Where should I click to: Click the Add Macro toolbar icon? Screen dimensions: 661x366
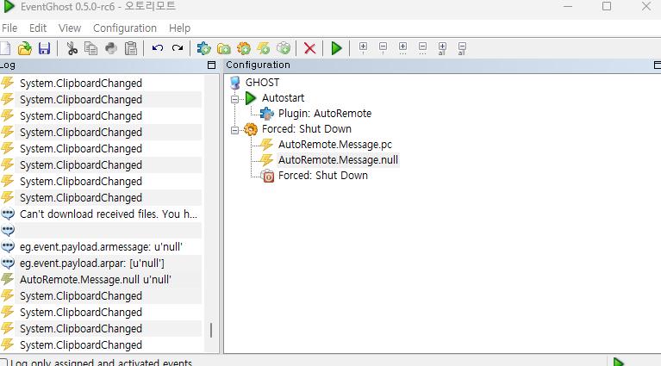click(244, 48)
